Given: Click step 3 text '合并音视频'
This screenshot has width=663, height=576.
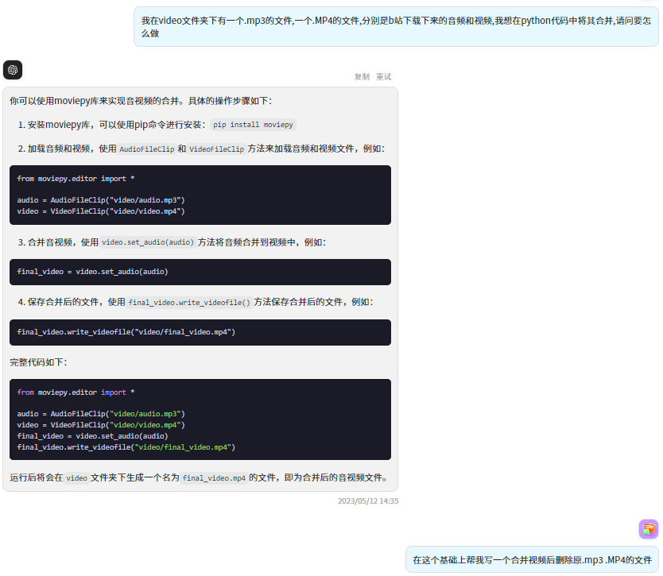Looking at the screenshot, I should pyautogui.click(x=50, y=242).
